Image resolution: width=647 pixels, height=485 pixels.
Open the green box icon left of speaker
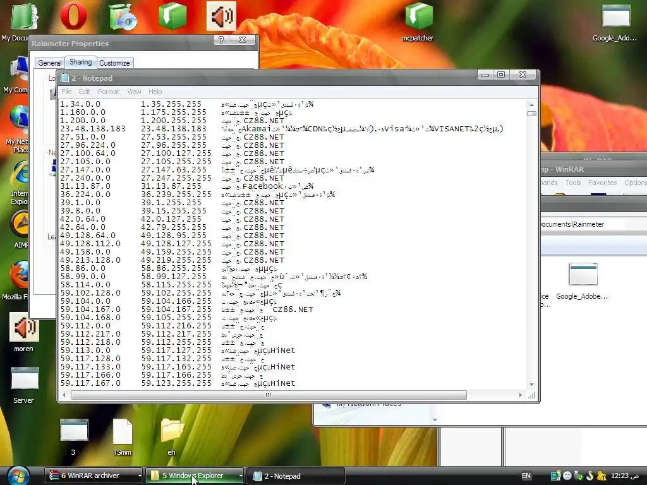[172, 16]
